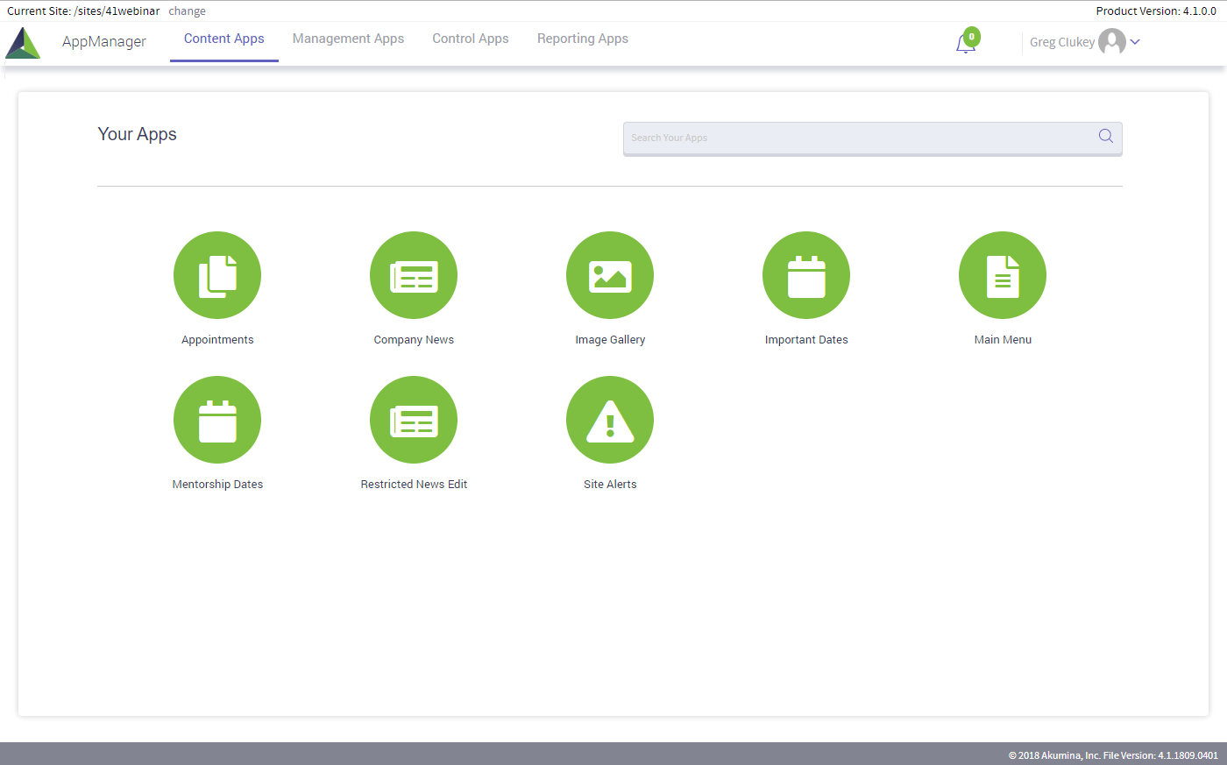Click the Your Apps heading
The width and height of the screenshot is (1227, 765).
coord(138,134)
